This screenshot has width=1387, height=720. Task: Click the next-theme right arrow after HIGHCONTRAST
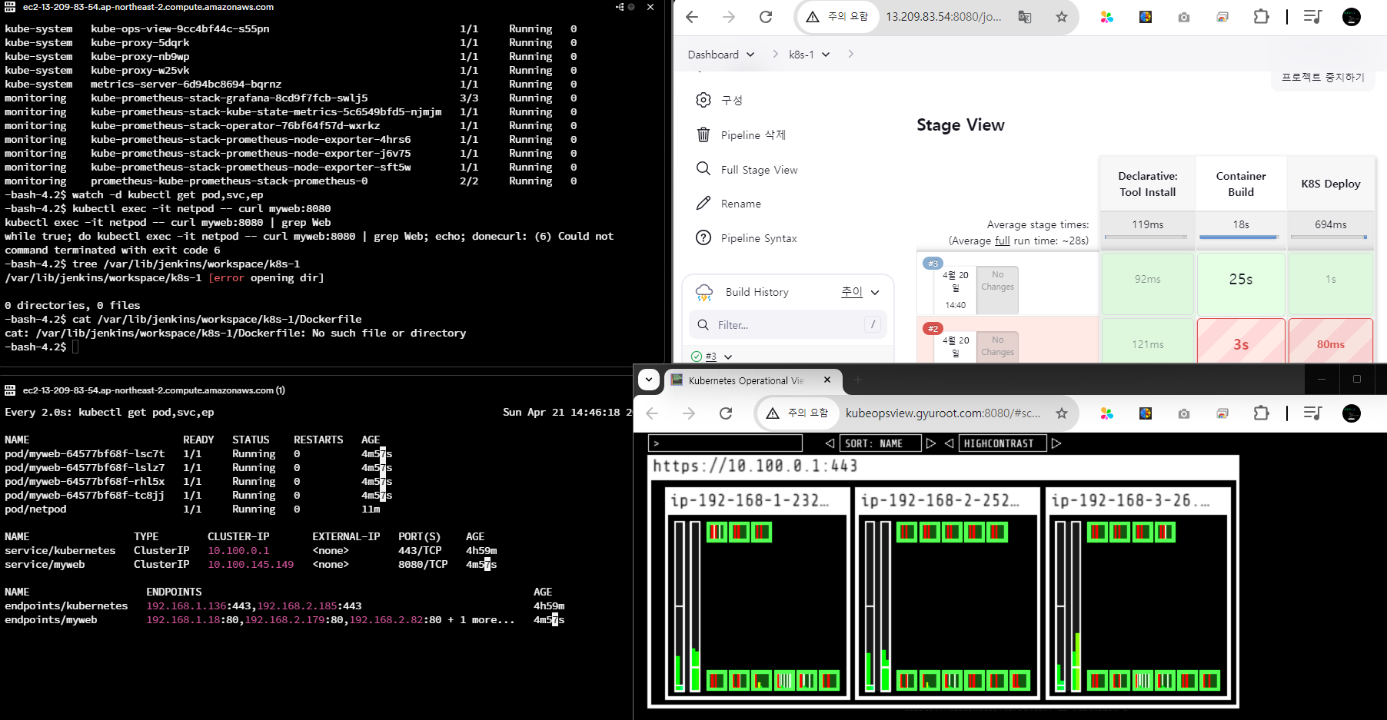(1056, 443)
